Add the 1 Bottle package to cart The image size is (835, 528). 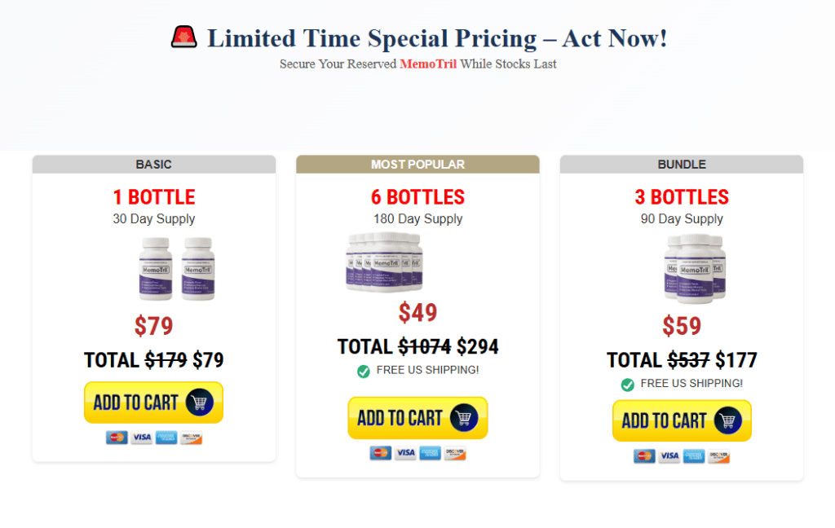[153, 403]
